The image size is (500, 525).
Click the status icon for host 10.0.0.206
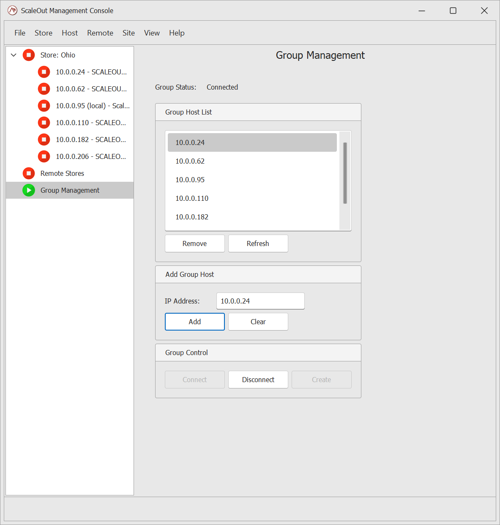click(44, 156)
